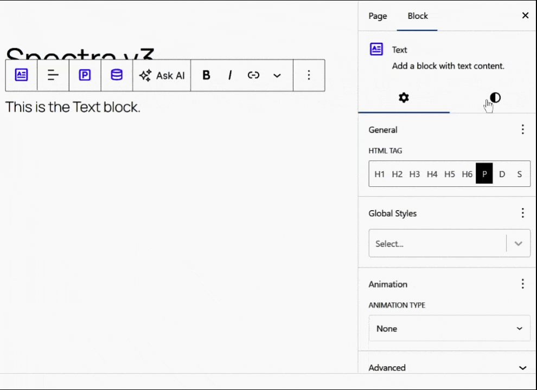Switch to the Block tab
The image size is (537, 390).
pyautogui.click(x=418, y=16)
